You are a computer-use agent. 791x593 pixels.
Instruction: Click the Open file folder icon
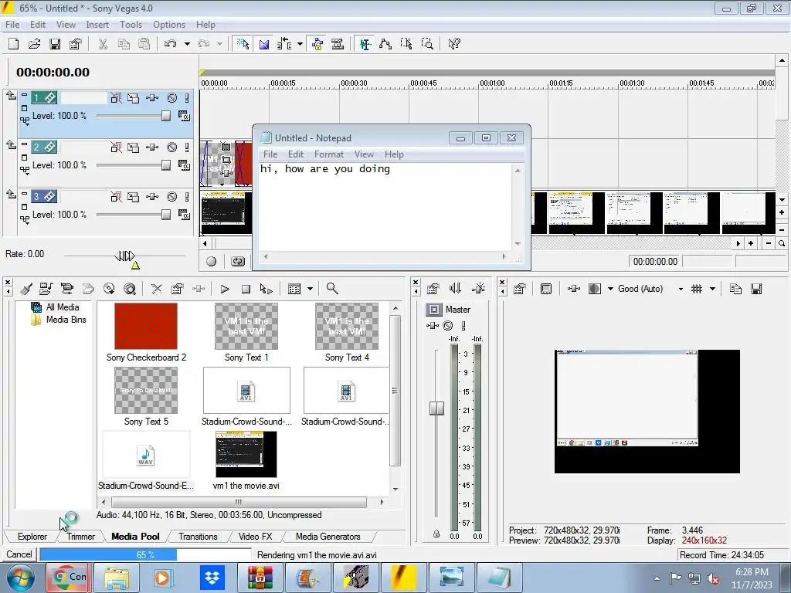pyautogui.click(x=34, y=44)
